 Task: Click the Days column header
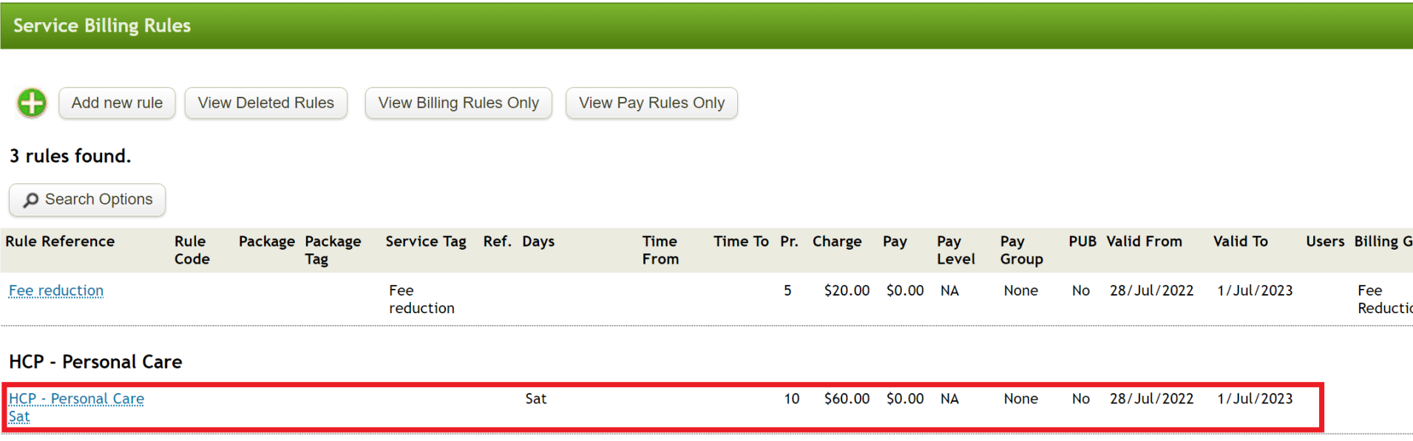click(x=538, y=242)
